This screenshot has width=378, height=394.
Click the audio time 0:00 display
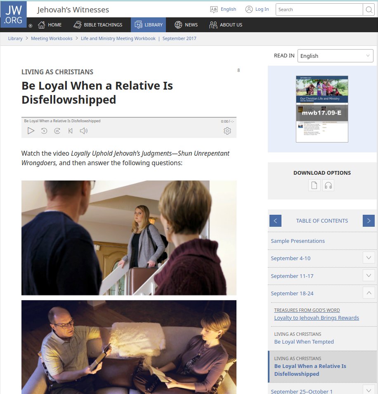[x=227, y=121]
